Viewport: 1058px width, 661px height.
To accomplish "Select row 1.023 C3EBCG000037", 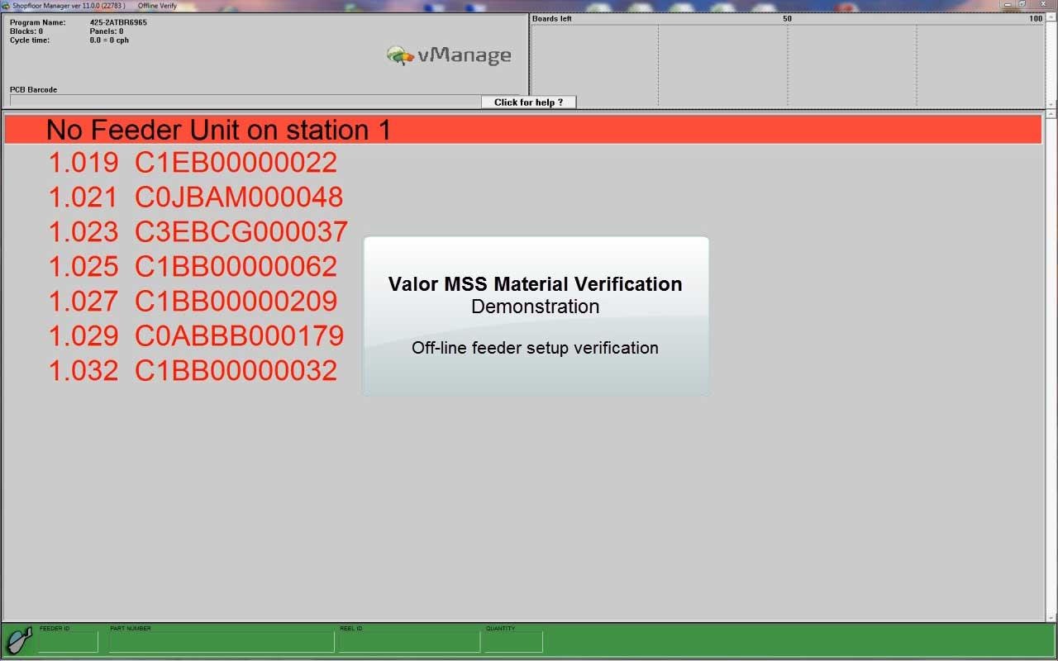I will point(198,232).
